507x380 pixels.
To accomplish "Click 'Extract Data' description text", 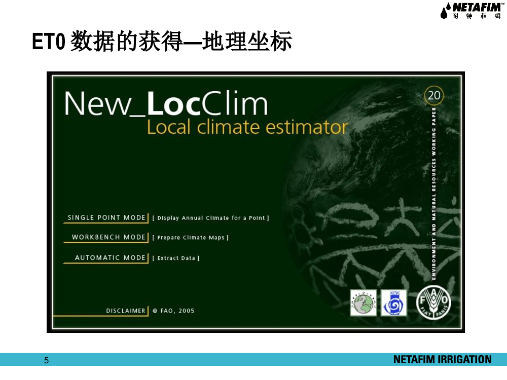I will pos(175,258).
